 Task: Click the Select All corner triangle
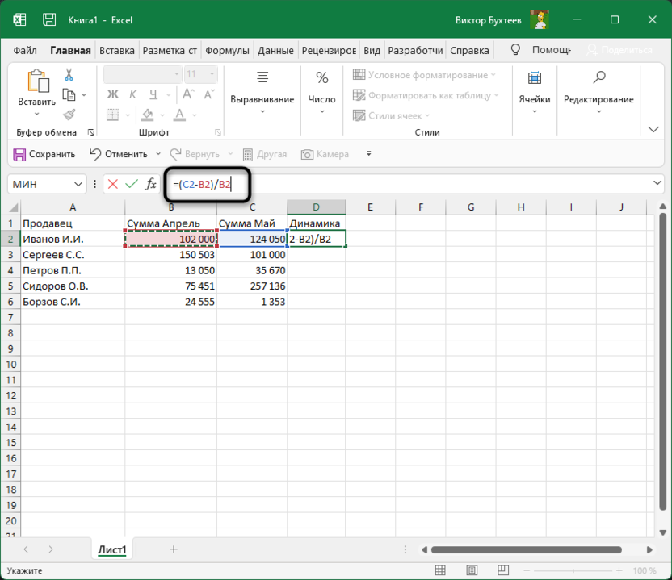pos(13,207)
